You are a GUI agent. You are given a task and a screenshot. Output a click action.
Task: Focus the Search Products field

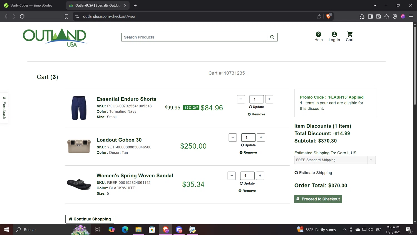195,37
